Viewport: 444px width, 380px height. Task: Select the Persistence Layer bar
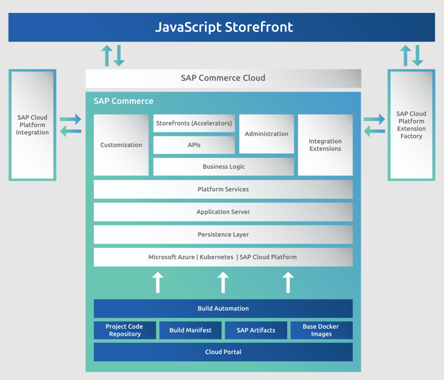(x=223, y=234)
